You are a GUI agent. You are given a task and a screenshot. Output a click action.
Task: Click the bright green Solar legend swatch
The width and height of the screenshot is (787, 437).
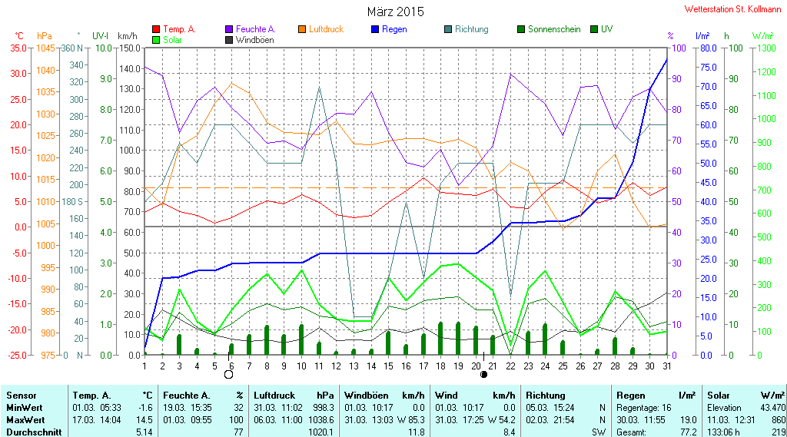(x=156, y=40)
